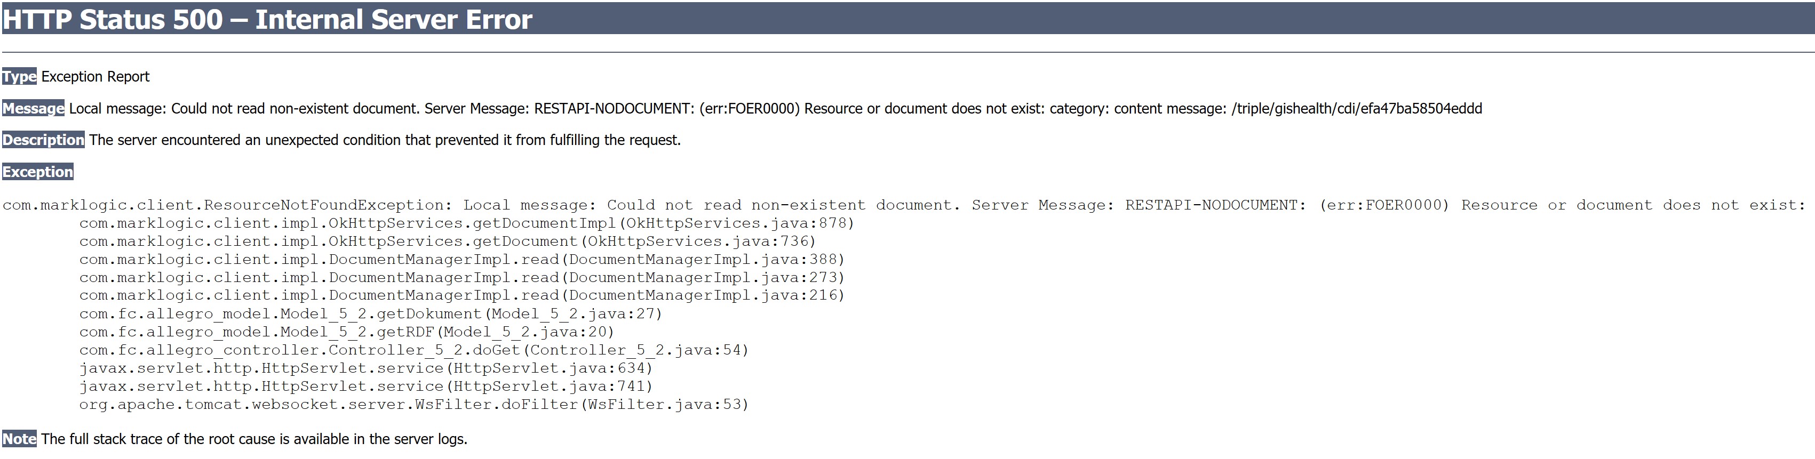
Task: Click the 'server encountered an unexpected condition' description
Action: click(385, 140)
